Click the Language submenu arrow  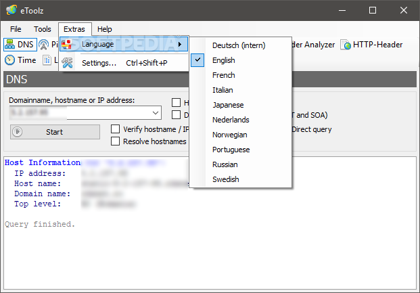pos(180,44)
